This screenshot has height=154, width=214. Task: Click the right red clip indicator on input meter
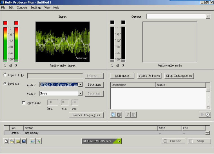(16, 23)
